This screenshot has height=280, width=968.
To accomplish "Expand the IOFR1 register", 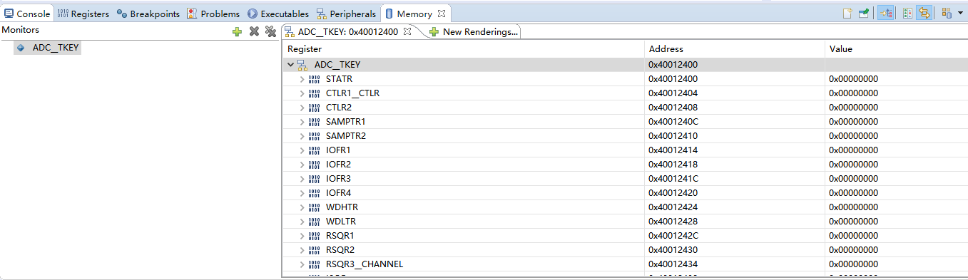I will 302,150.
